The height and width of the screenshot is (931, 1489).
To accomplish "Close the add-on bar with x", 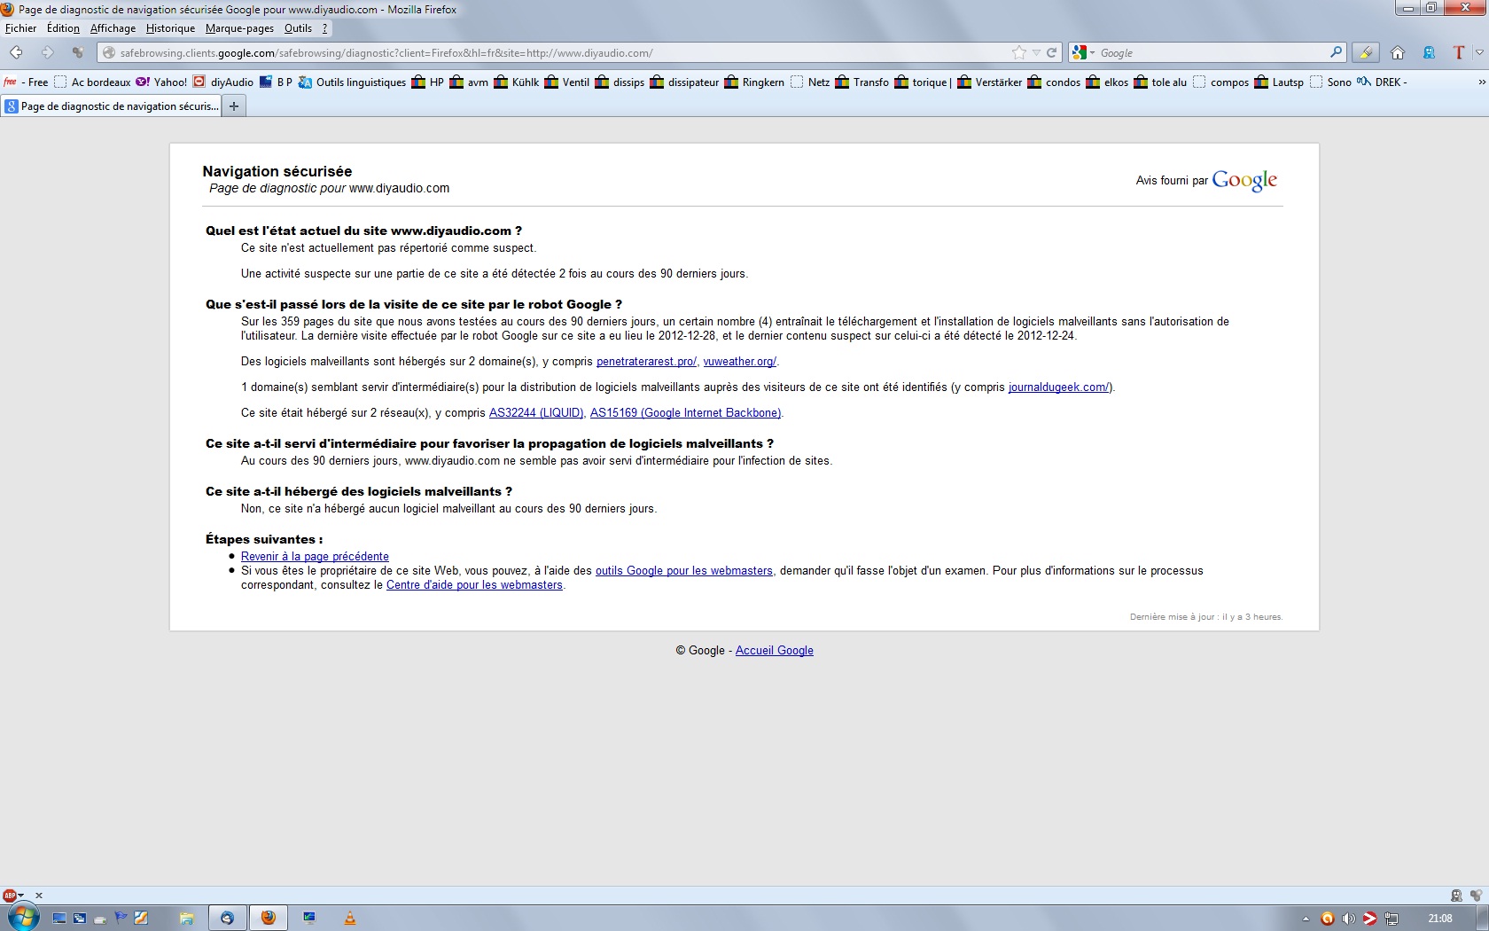I will click(x=39, y=896).
